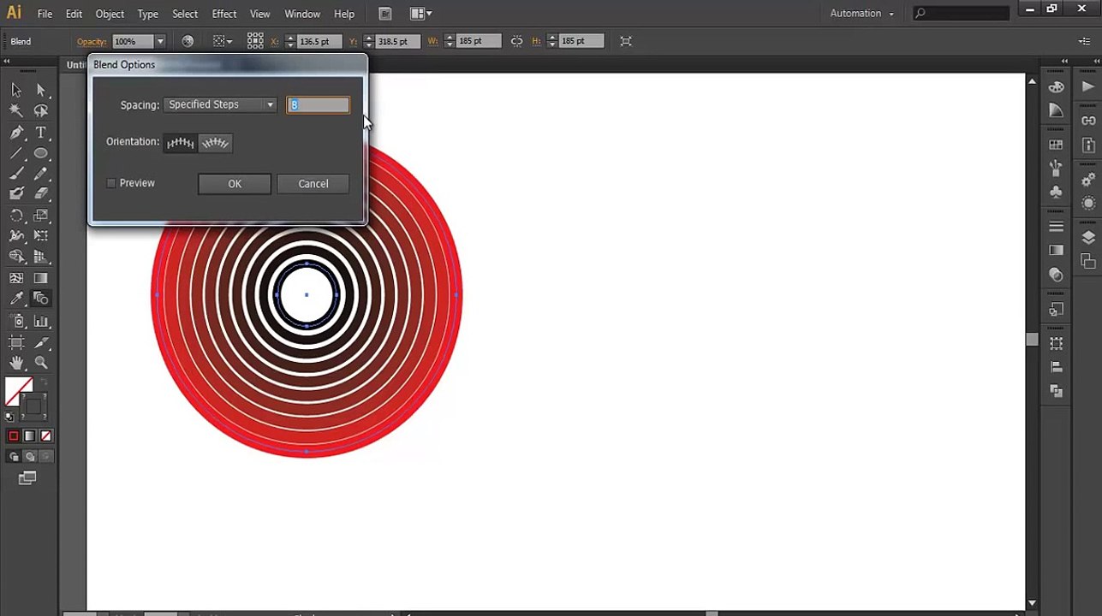Select the Free Transform tool

coord(40,236)
